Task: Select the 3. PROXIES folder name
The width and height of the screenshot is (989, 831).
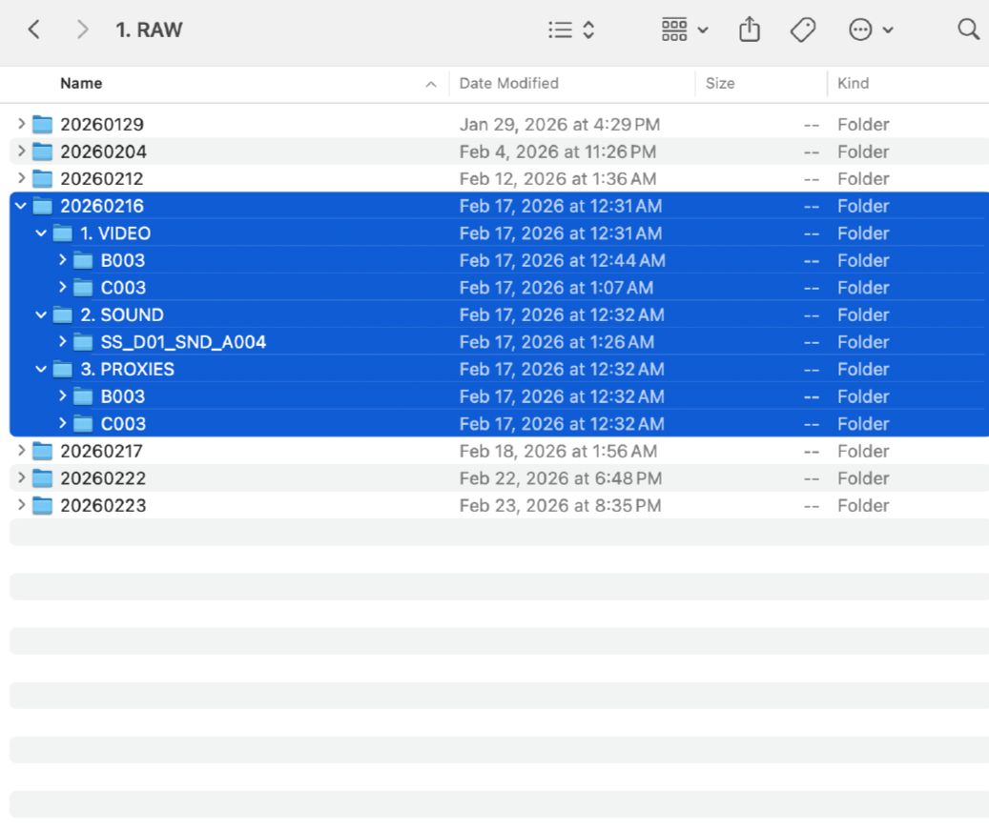Action: (128, 369)
